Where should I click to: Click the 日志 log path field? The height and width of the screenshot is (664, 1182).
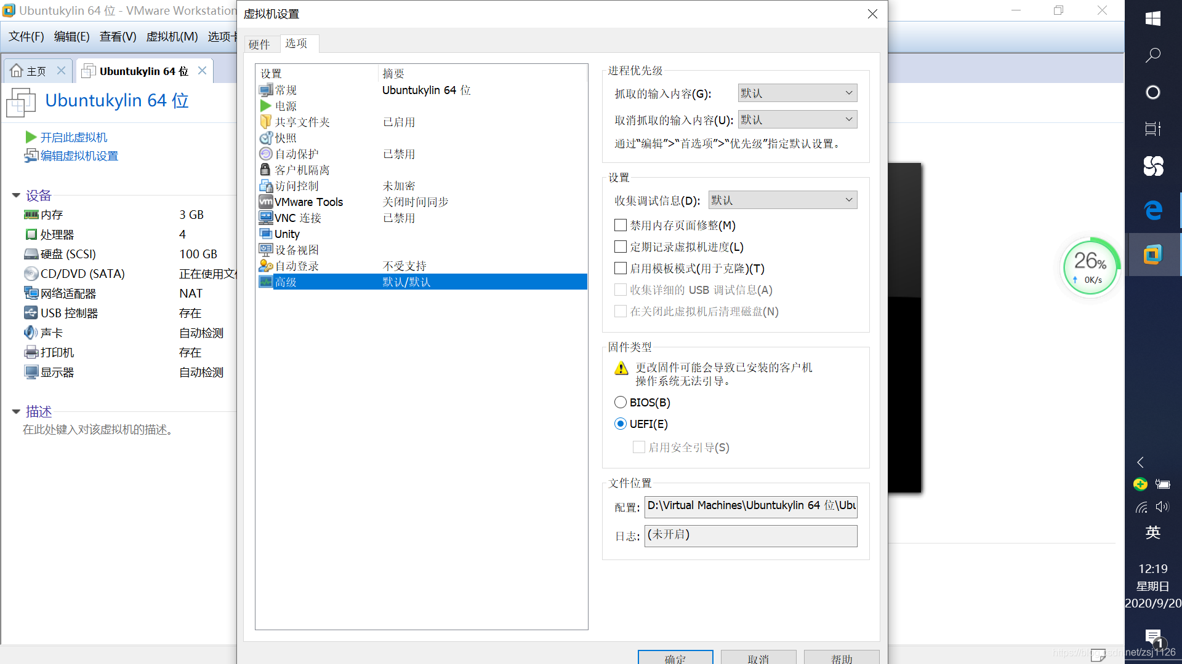(x=750, y=536)
